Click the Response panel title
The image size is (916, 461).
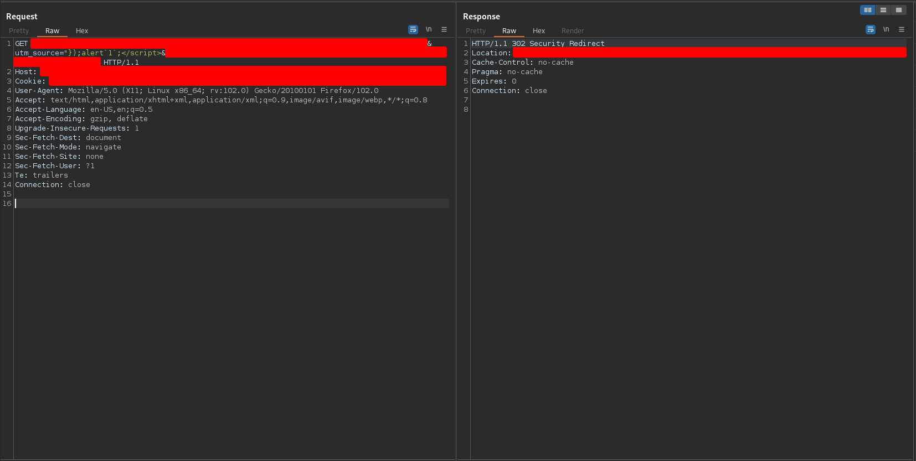coord(481,17)
